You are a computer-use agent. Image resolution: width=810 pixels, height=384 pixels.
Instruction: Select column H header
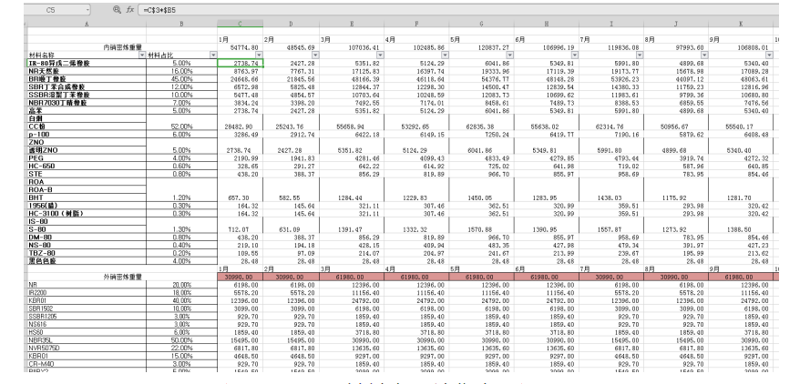(547, 24)
